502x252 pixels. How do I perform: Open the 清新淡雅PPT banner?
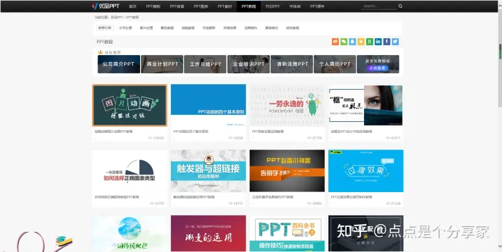[x=291, y=64]
